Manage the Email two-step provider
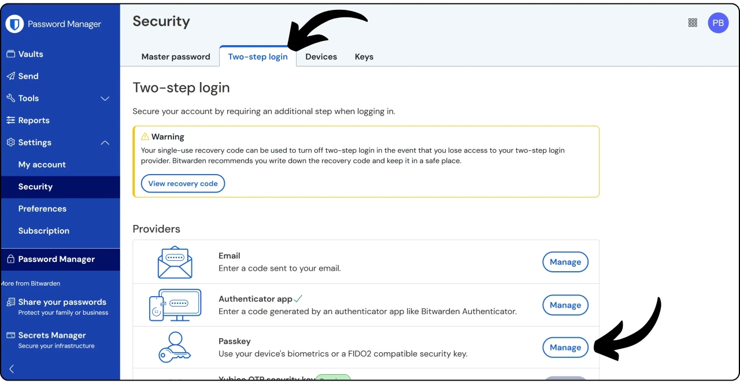Image resolution: width=740 pixels, height=384 pixels. click(x=565, y=261)
